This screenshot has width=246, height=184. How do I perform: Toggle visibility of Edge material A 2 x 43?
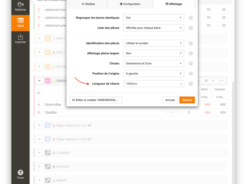40,125
